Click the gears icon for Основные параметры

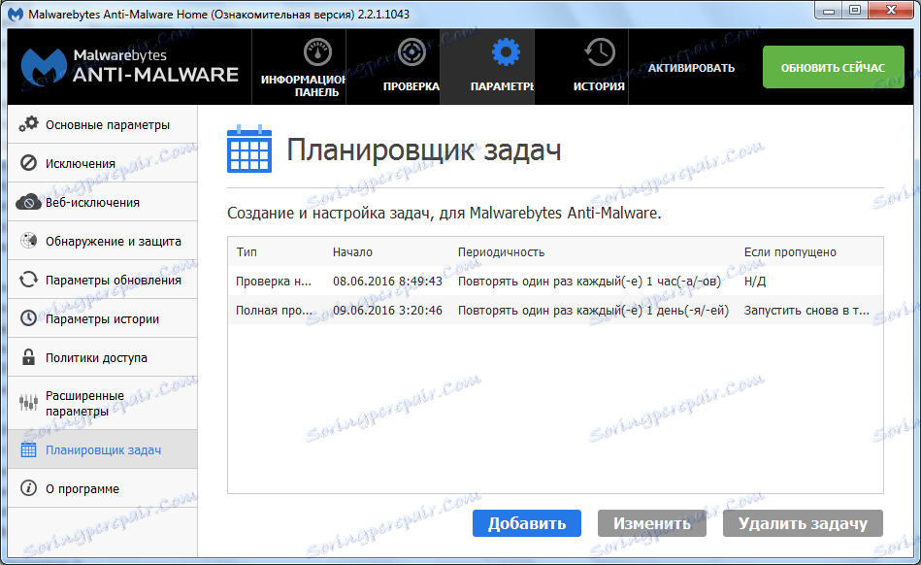tap(28, 124)
